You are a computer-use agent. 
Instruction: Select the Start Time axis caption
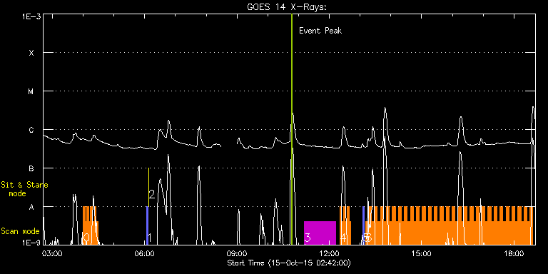pos(289,263)
